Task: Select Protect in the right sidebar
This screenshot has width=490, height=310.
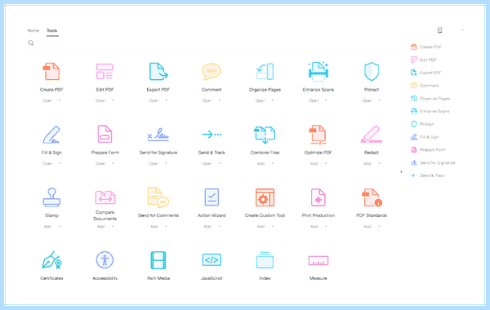Action: coord(422,124)
